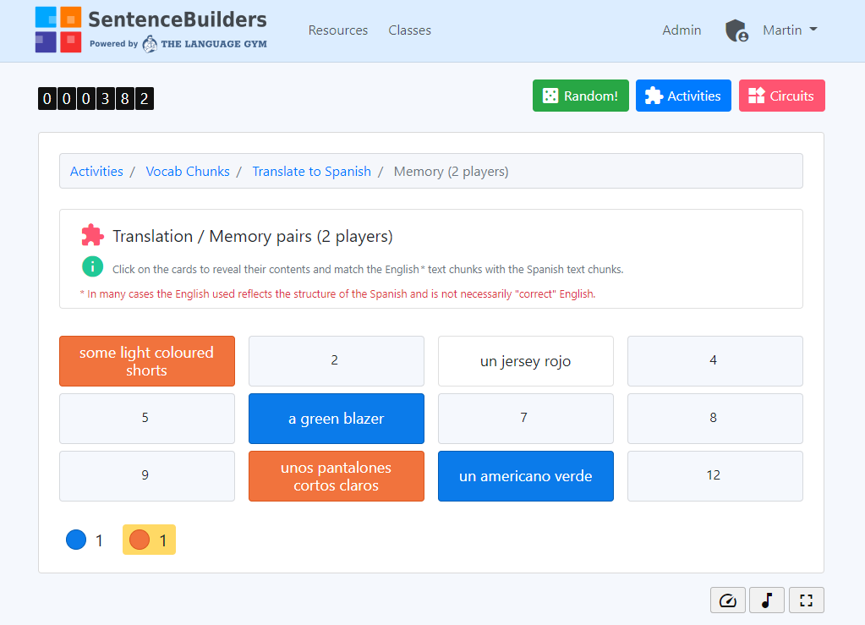The height and width of the screenshot is (625, 865).
Task: Click the Random! green button
Action: 580,96
